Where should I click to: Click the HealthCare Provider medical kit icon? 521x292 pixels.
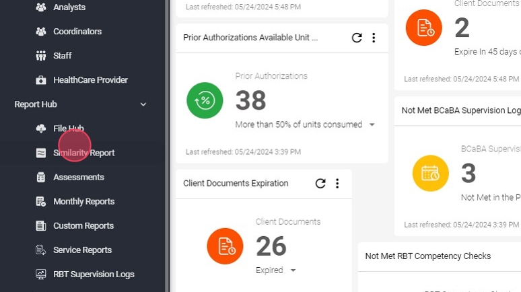[x=40, y=80]
